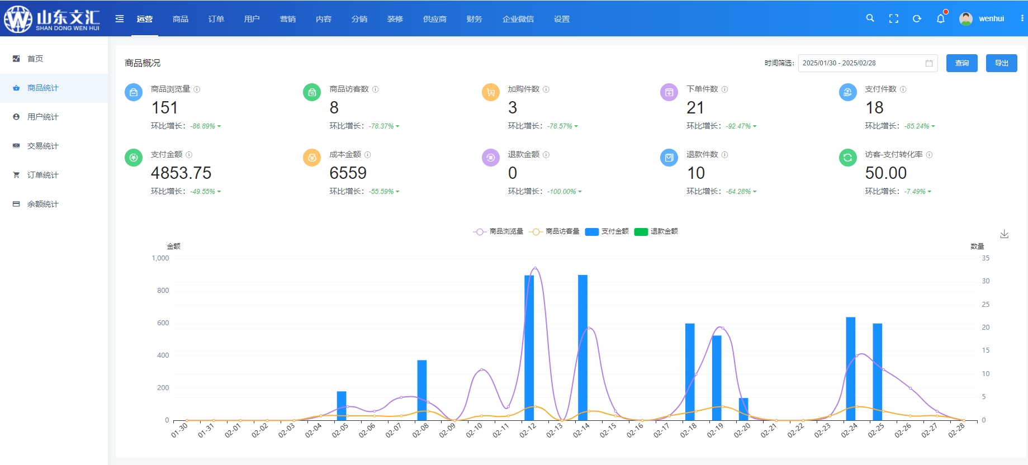Open 设置 top navigation tab
Screen dimensions: 1028x465
pyautogui.click(x=562, y=19)
